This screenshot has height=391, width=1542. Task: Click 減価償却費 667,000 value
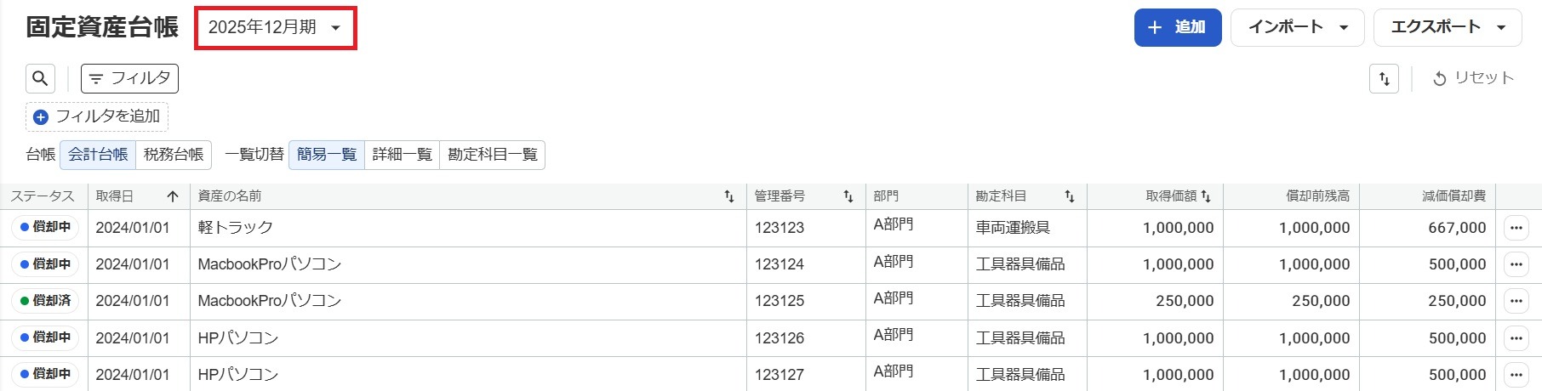(1457, 228)
